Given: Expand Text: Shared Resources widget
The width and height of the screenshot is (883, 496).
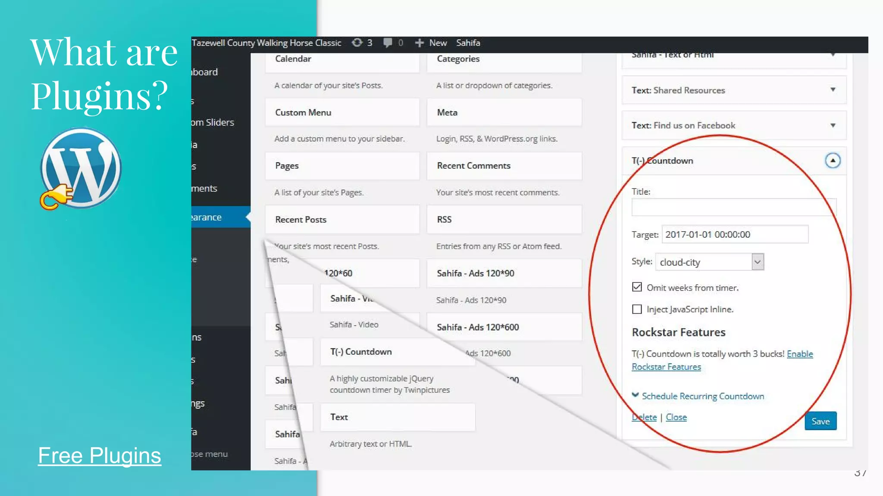Looking at the screenshot, I should tap(833, 90).
